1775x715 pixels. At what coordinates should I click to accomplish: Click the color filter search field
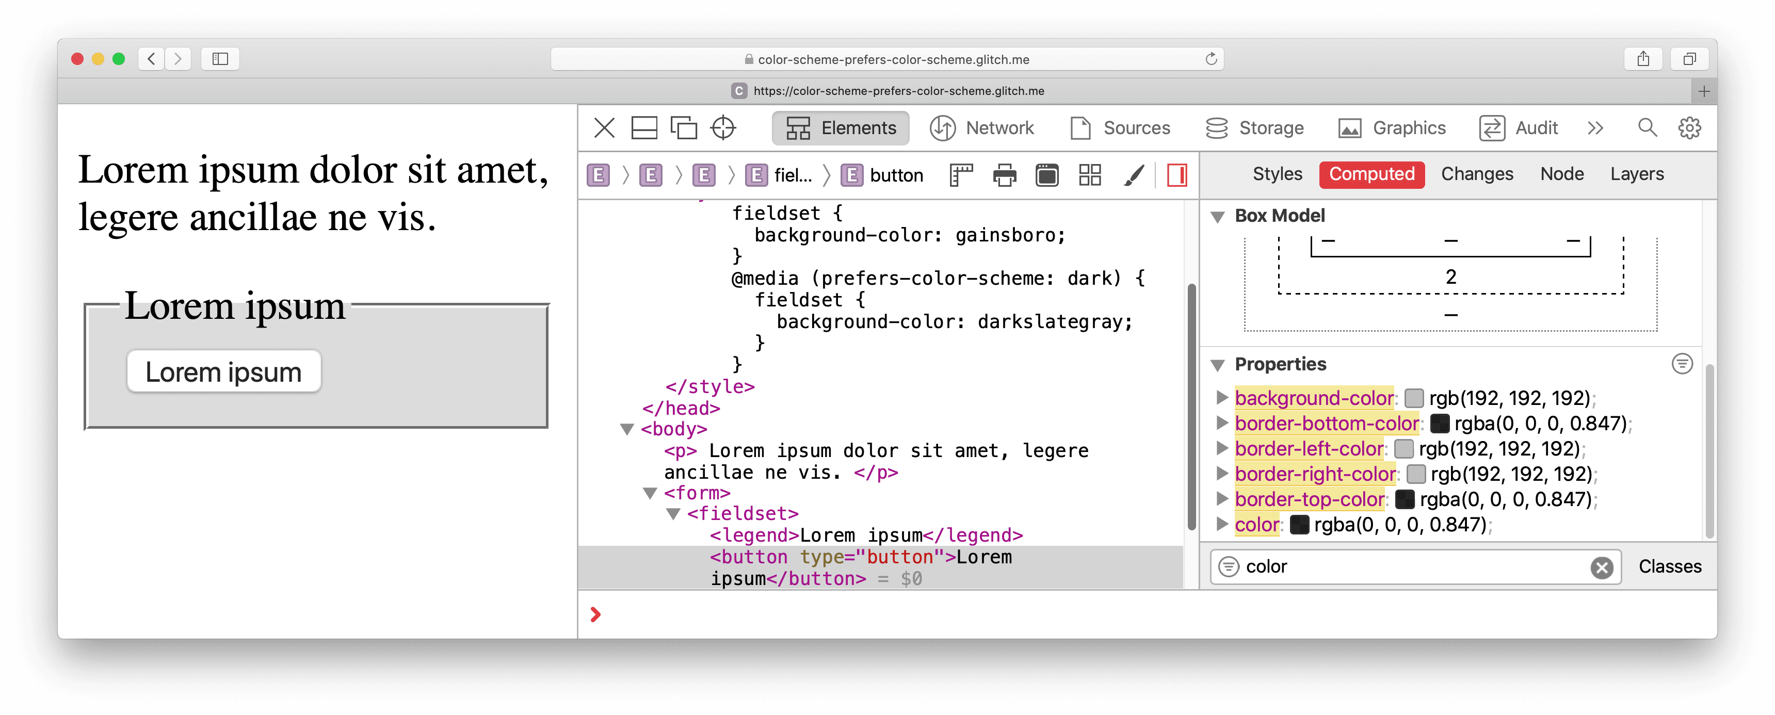[1414, 567]
